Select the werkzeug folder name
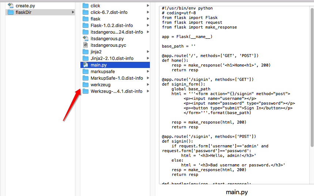The image size is (314, 196). coord(100,85)
